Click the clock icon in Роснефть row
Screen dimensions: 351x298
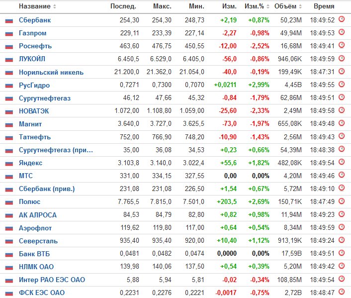(342, 45)
